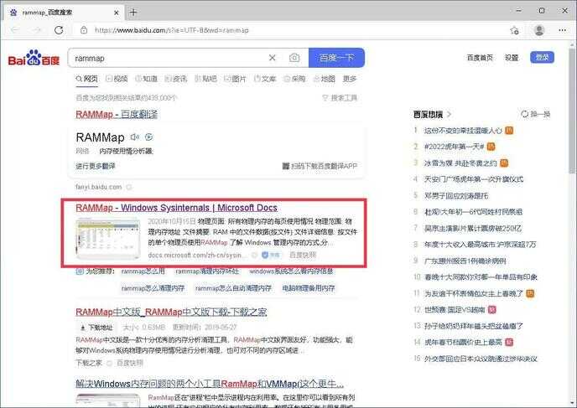The height and width of the screenshot is (408, 577).
Task: Open the RamMap和VMMap result title
Action: click(x=210, y=384)
